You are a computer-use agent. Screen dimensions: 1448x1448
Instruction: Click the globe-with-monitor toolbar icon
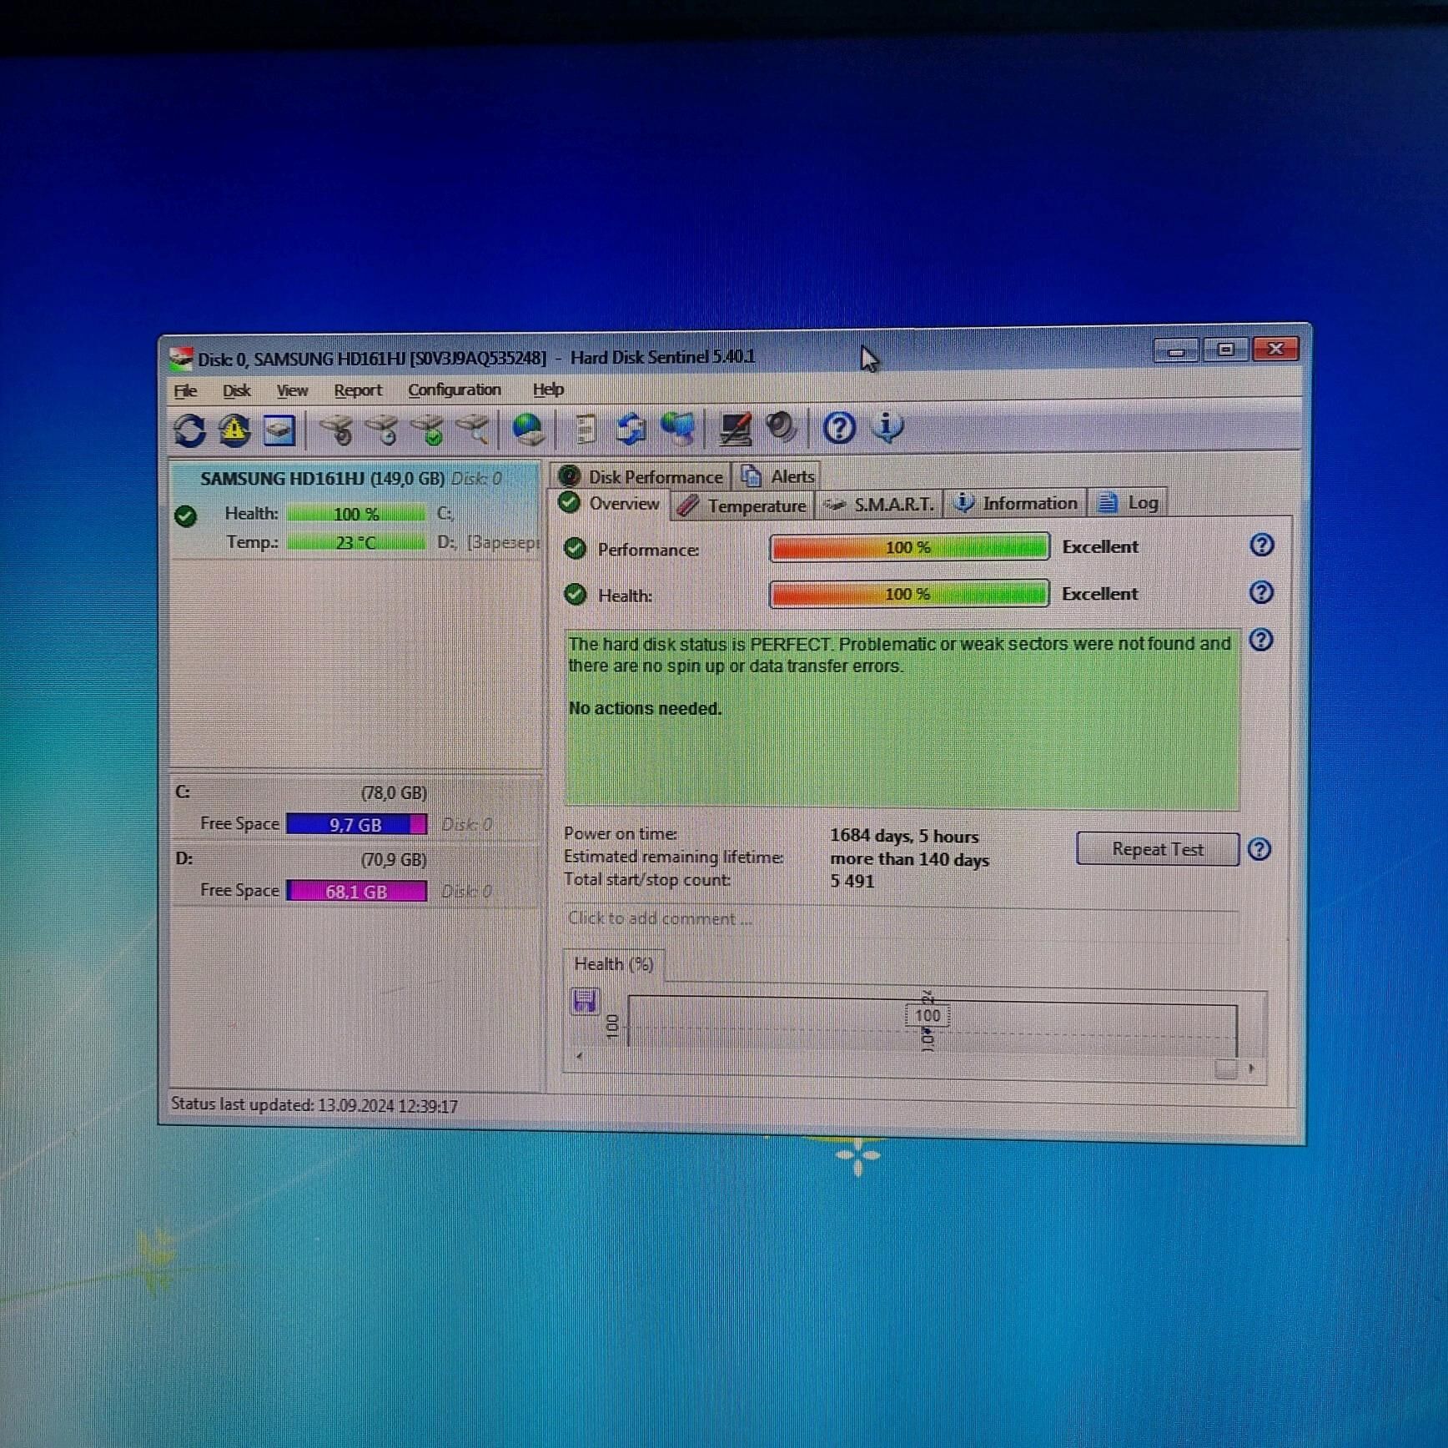pyautogui.click(x=677, y=428)
